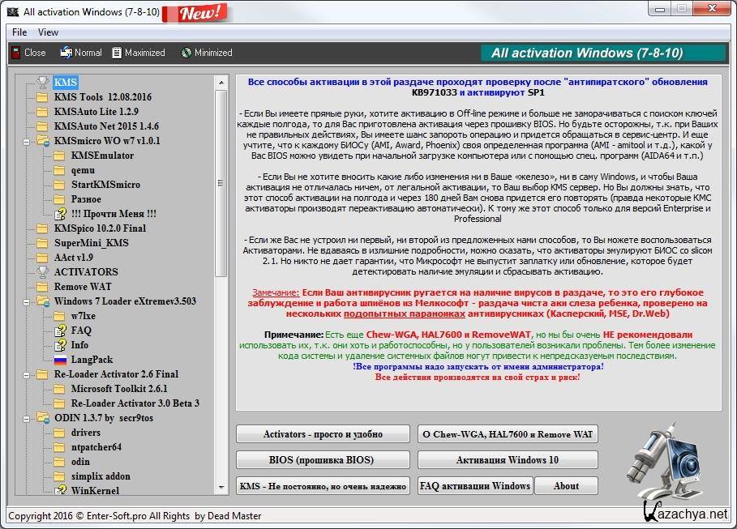Collapse the Windows 7 Loader eXtreme node
Viewport: 737px width, 529px height.
[x=25, y=301]
